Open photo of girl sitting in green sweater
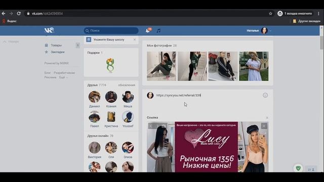 click(x=161, y=66)
